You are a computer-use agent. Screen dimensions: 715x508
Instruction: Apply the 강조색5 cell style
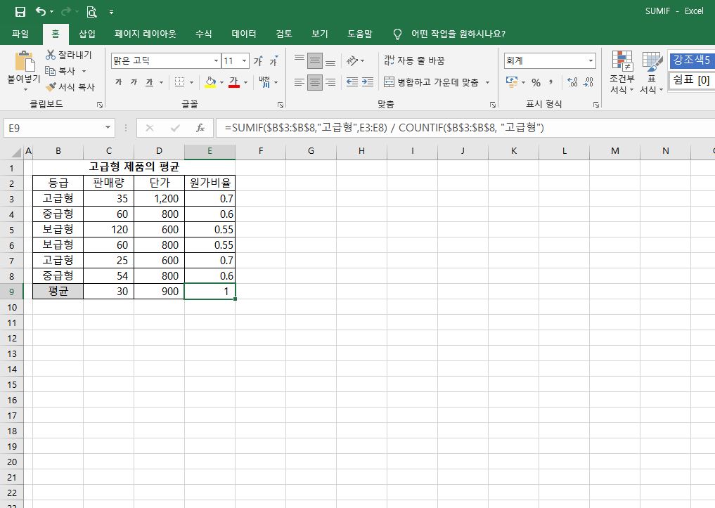pos(690,60)
